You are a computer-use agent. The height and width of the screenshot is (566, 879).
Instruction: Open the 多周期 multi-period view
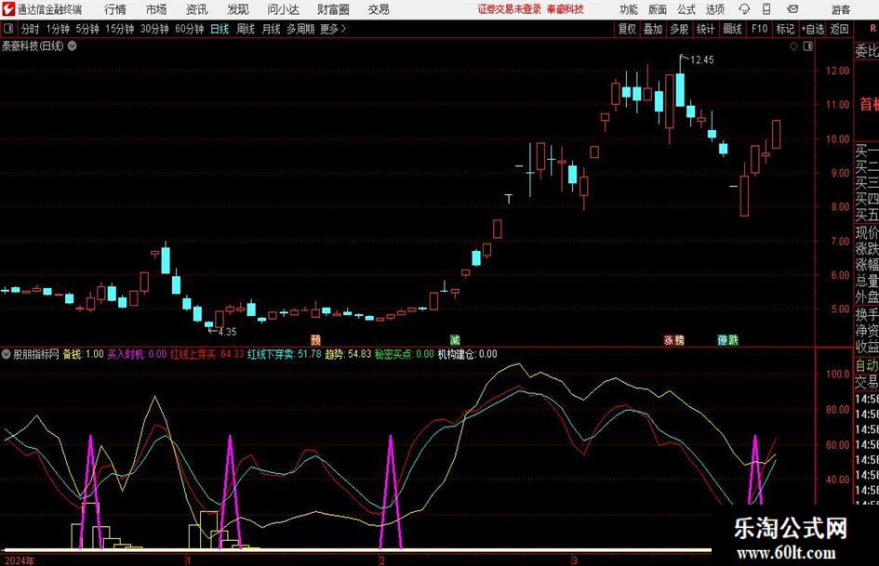point(300,29)
